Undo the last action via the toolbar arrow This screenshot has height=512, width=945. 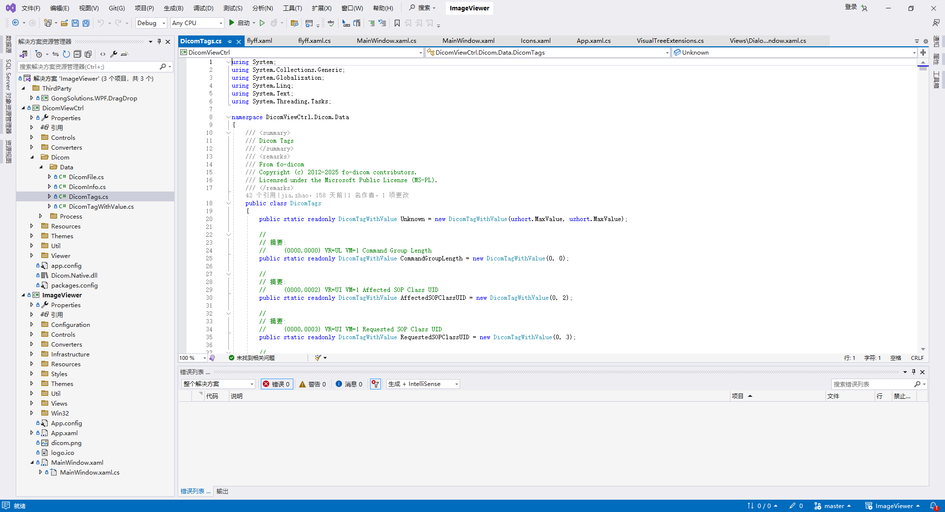click(x=101, y=23)
